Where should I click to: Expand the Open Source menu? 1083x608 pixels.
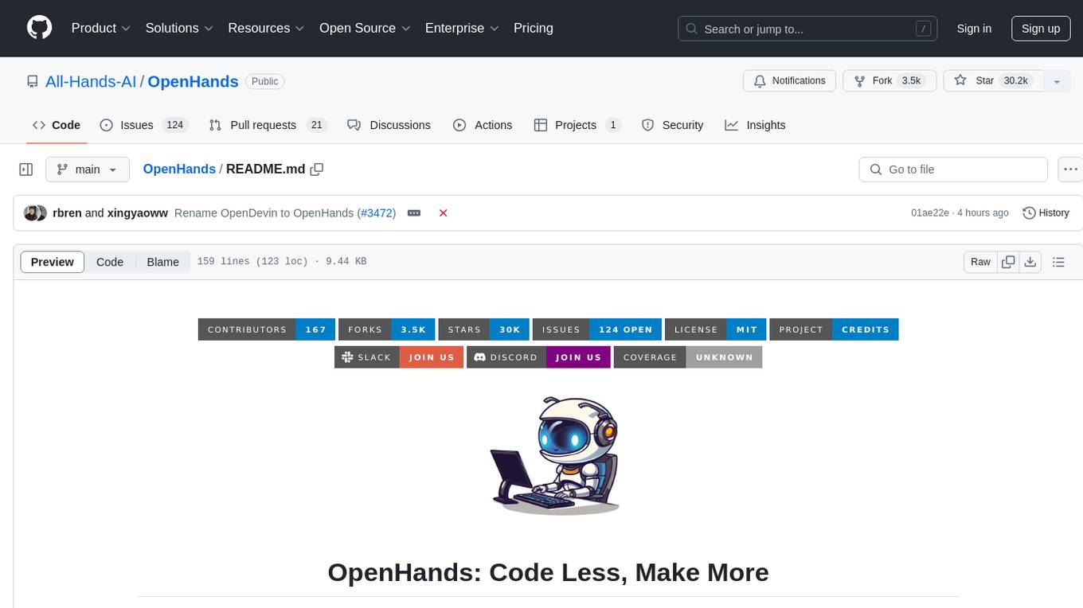point(365,28)
